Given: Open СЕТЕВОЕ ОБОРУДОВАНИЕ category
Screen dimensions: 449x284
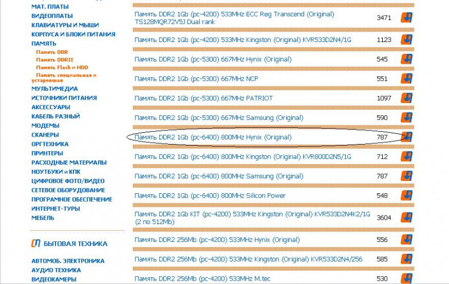Looking at the screenshot, I should (x=68, y=190).
